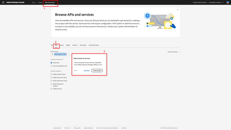The width and height of the screenshot is (231, 130).
Task: Click the AEM Content AI Services card title
Action: click(x=82, y=59)
